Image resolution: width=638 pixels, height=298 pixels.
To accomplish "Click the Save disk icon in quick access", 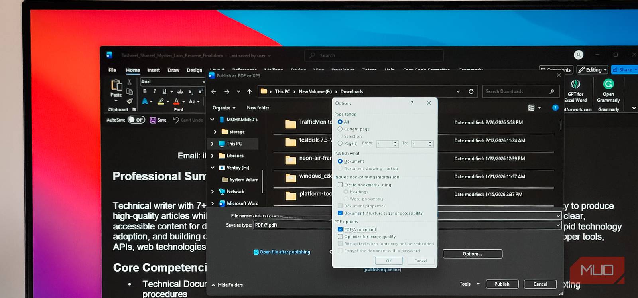I will click(x=153, y=120).
